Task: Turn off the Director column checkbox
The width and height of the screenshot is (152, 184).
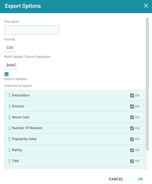Action: (132, 106)
